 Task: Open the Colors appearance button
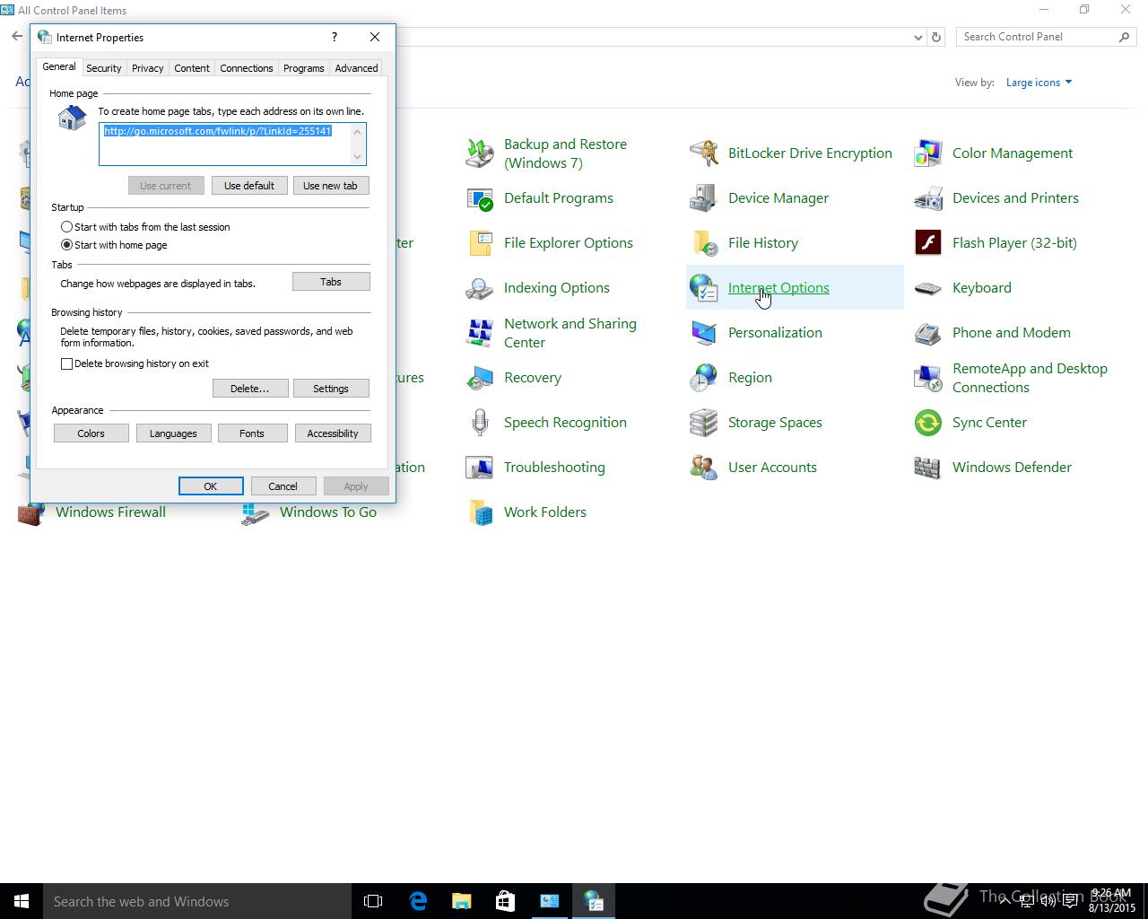click(91, 433)
